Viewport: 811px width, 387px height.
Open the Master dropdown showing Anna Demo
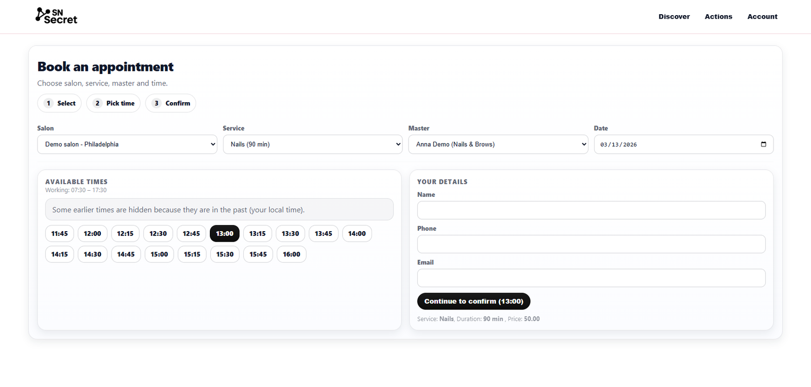coord(498,144)
